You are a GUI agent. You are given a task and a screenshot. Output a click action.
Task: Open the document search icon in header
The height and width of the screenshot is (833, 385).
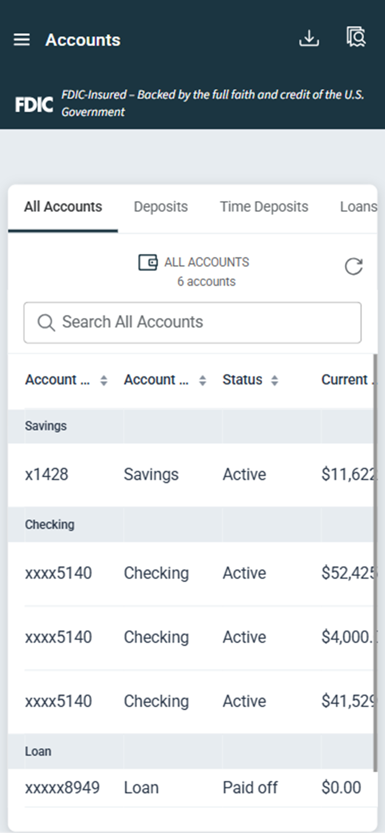tap(356, 37)
